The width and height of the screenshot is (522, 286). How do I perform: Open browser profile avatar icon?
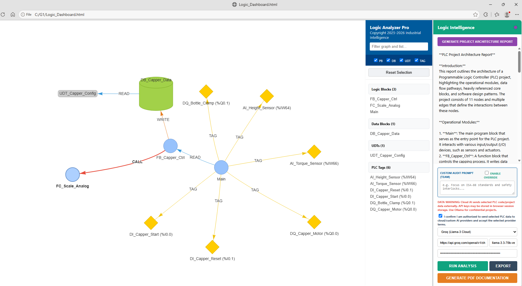tap(507, 15)
